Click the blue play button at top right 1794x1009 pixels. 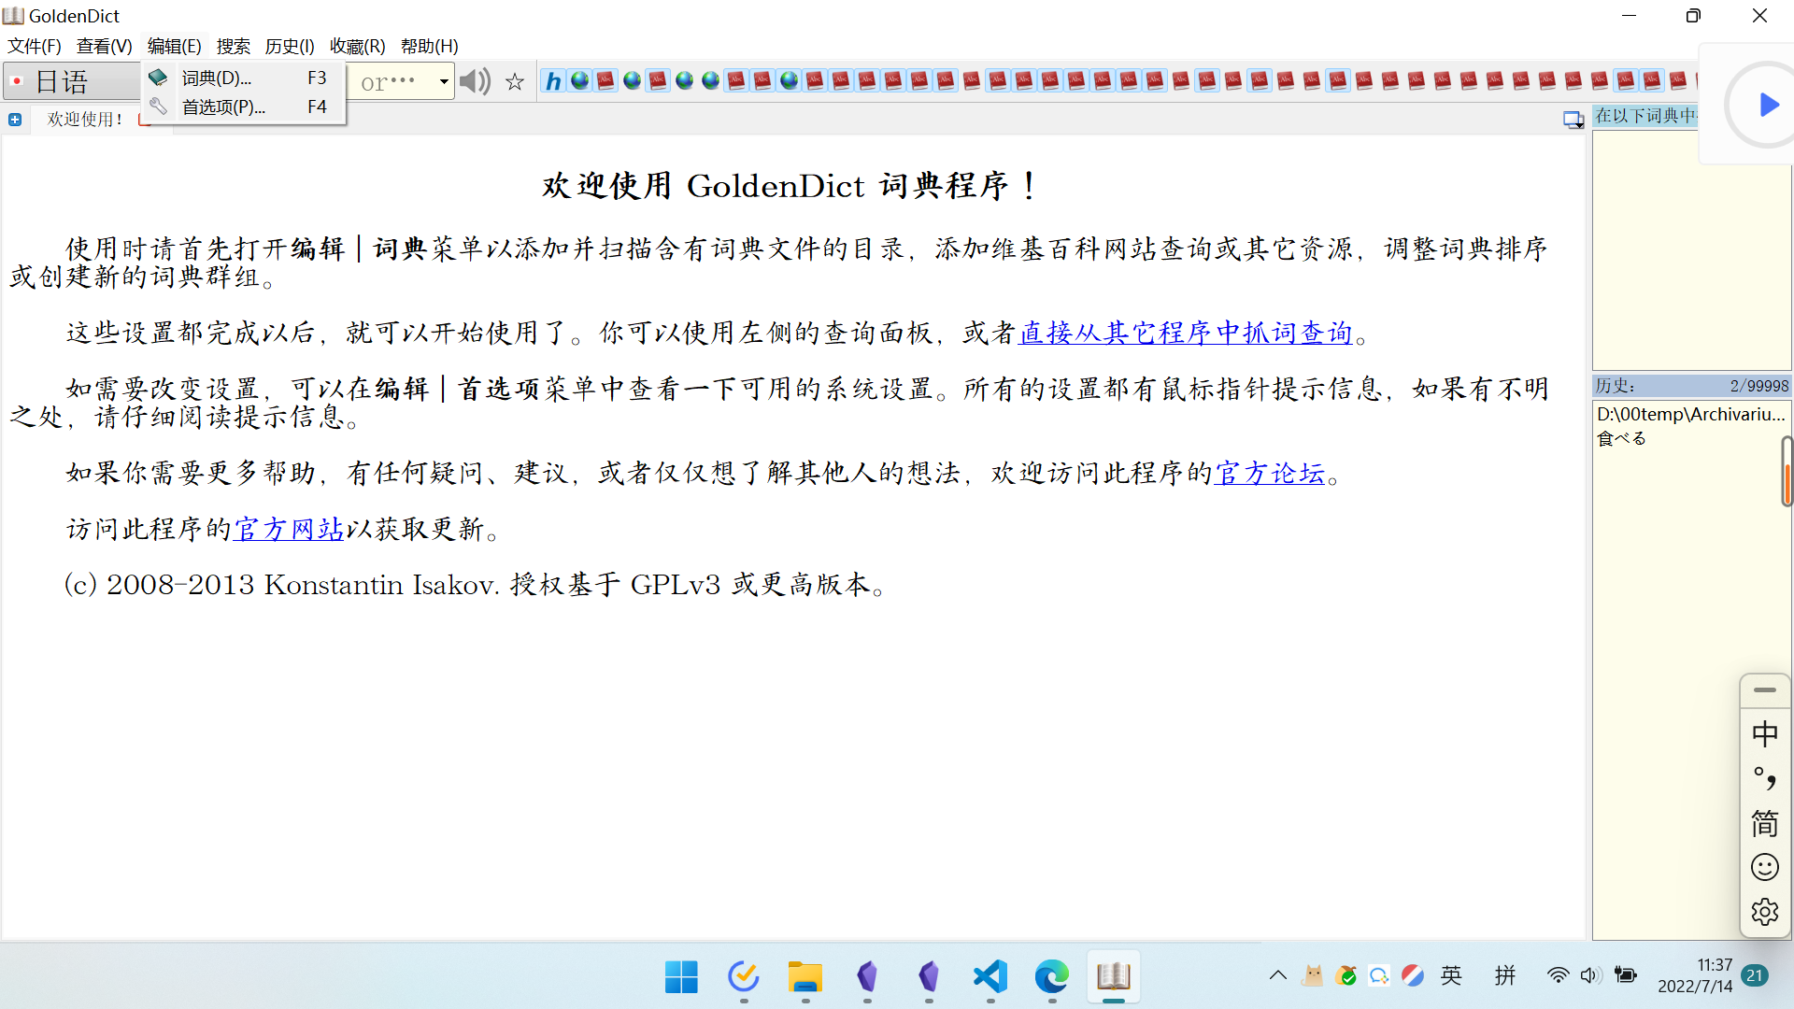pyautogui.click(x=1768, y=105)
